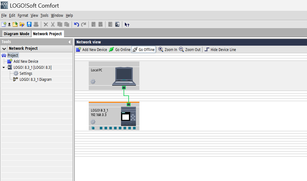Viewport: 307px width, 181px height.
Task: Open Settings under LOGO! 8.3_1 in tree
Action: pyautogui.click(x=26, y=74)
